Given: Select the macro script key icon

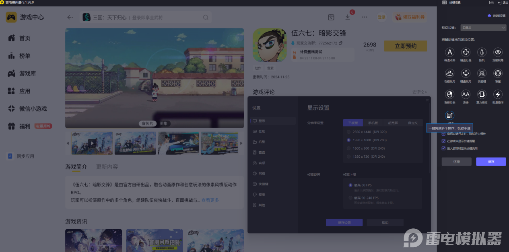Looking at the screenshot, I should click(450, 116).
